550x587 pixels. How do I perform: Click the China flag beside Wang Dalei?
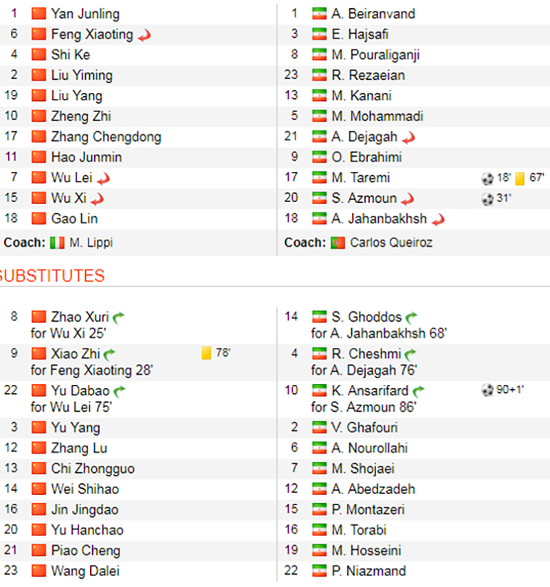pos(38,571)
